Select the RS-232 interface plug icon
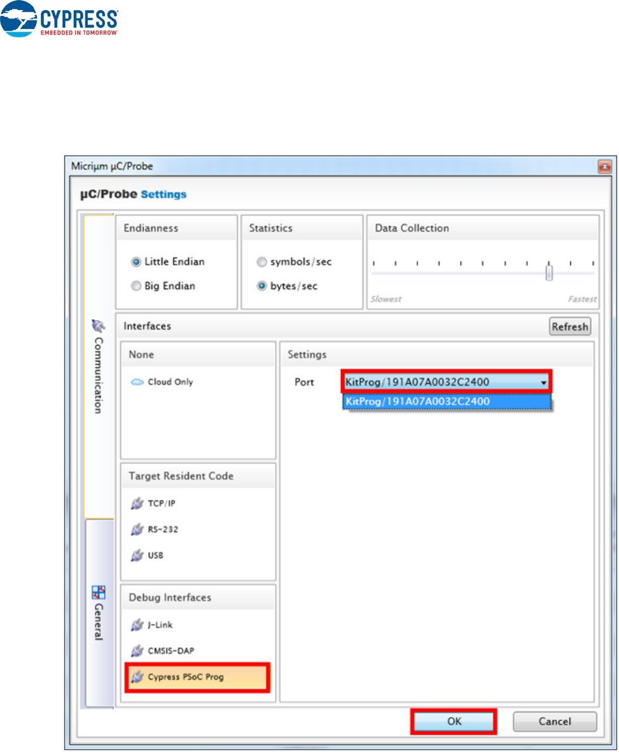619x752 pixels. 137,529
